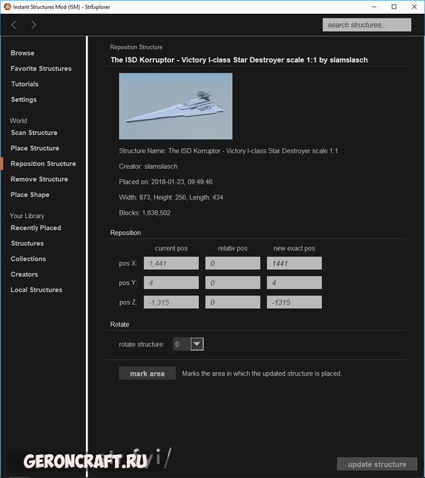Open Settings in the sidebar
425x478 pixels.
24,100
